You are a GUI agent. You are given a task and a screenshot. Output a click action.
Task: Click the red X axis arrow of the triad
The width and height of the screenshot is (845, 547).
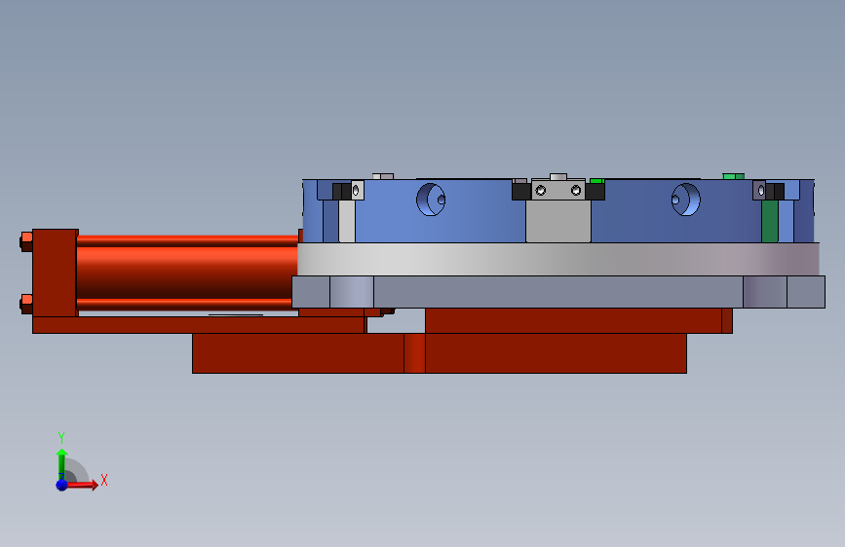(x=82, y=485)
